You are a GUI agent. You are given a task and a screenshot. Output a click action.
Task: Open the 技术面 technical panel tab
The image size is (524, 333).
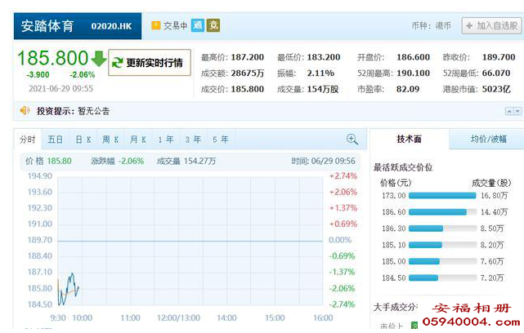click(409, 139)
